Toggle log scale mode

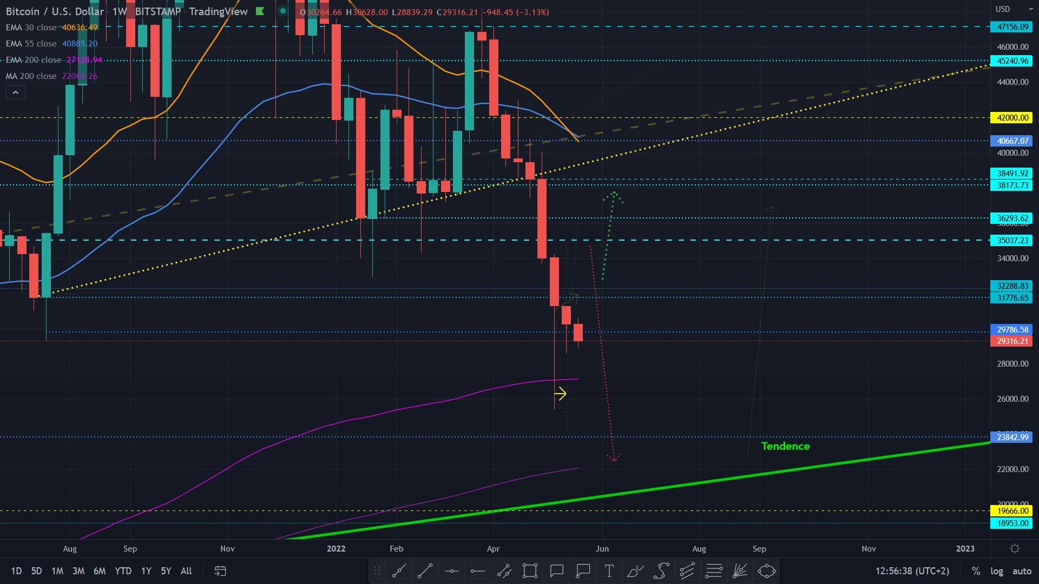click(996, 571)
